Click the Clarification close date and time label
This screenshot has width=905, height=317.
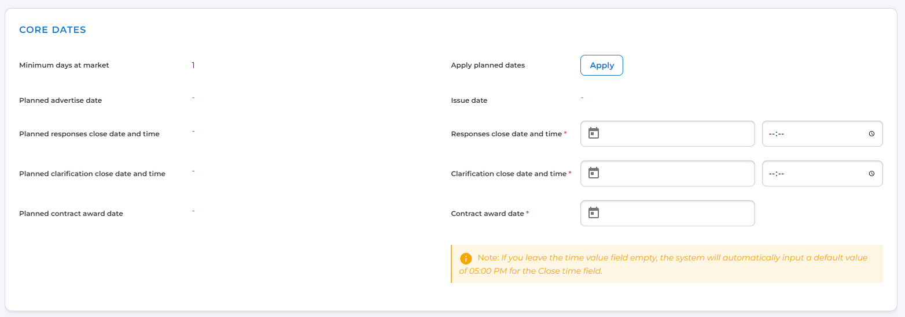coord(509,174)
